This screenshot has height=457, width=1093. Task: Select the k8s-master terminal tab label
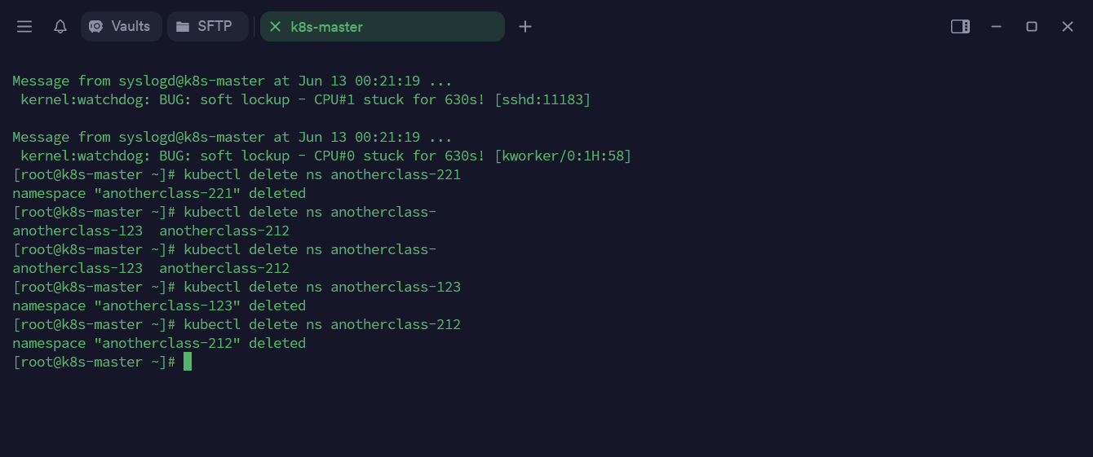coord(327,27)
